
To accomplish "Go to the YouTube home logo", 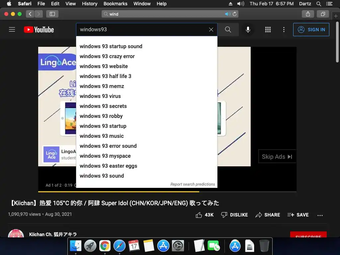I will click(39, 30).
